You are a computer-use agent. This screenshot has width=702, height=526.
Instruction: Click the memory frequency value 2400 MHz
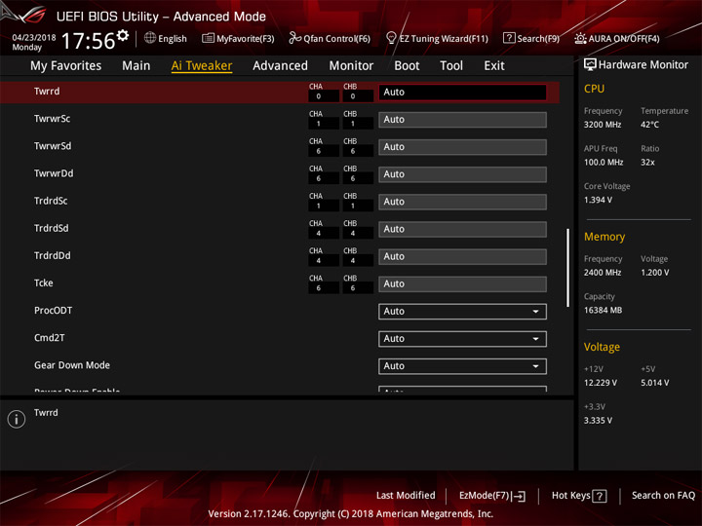tap(603, 273)
